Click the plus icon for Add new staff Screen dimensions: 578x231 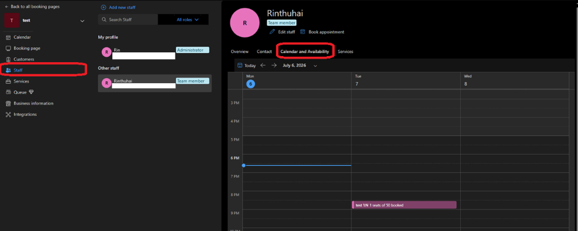tap(104, 7)
